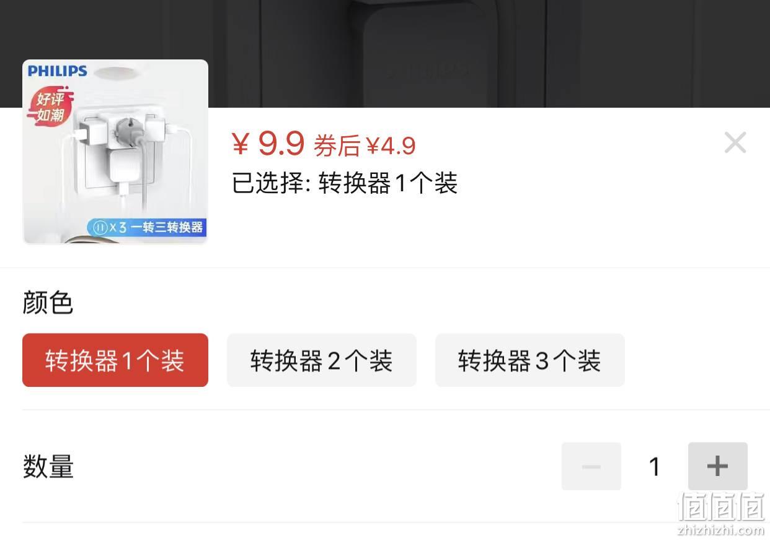Pick the 转换器 3个装 option
The width and height of the screenshot is (770, 541).
(x=530, y=360)
